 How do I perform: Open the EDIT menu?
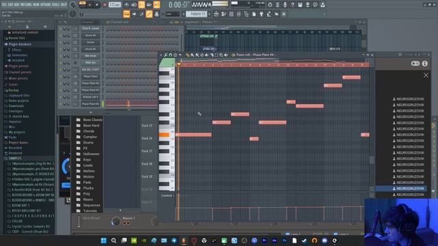click(x=12, y=5)
